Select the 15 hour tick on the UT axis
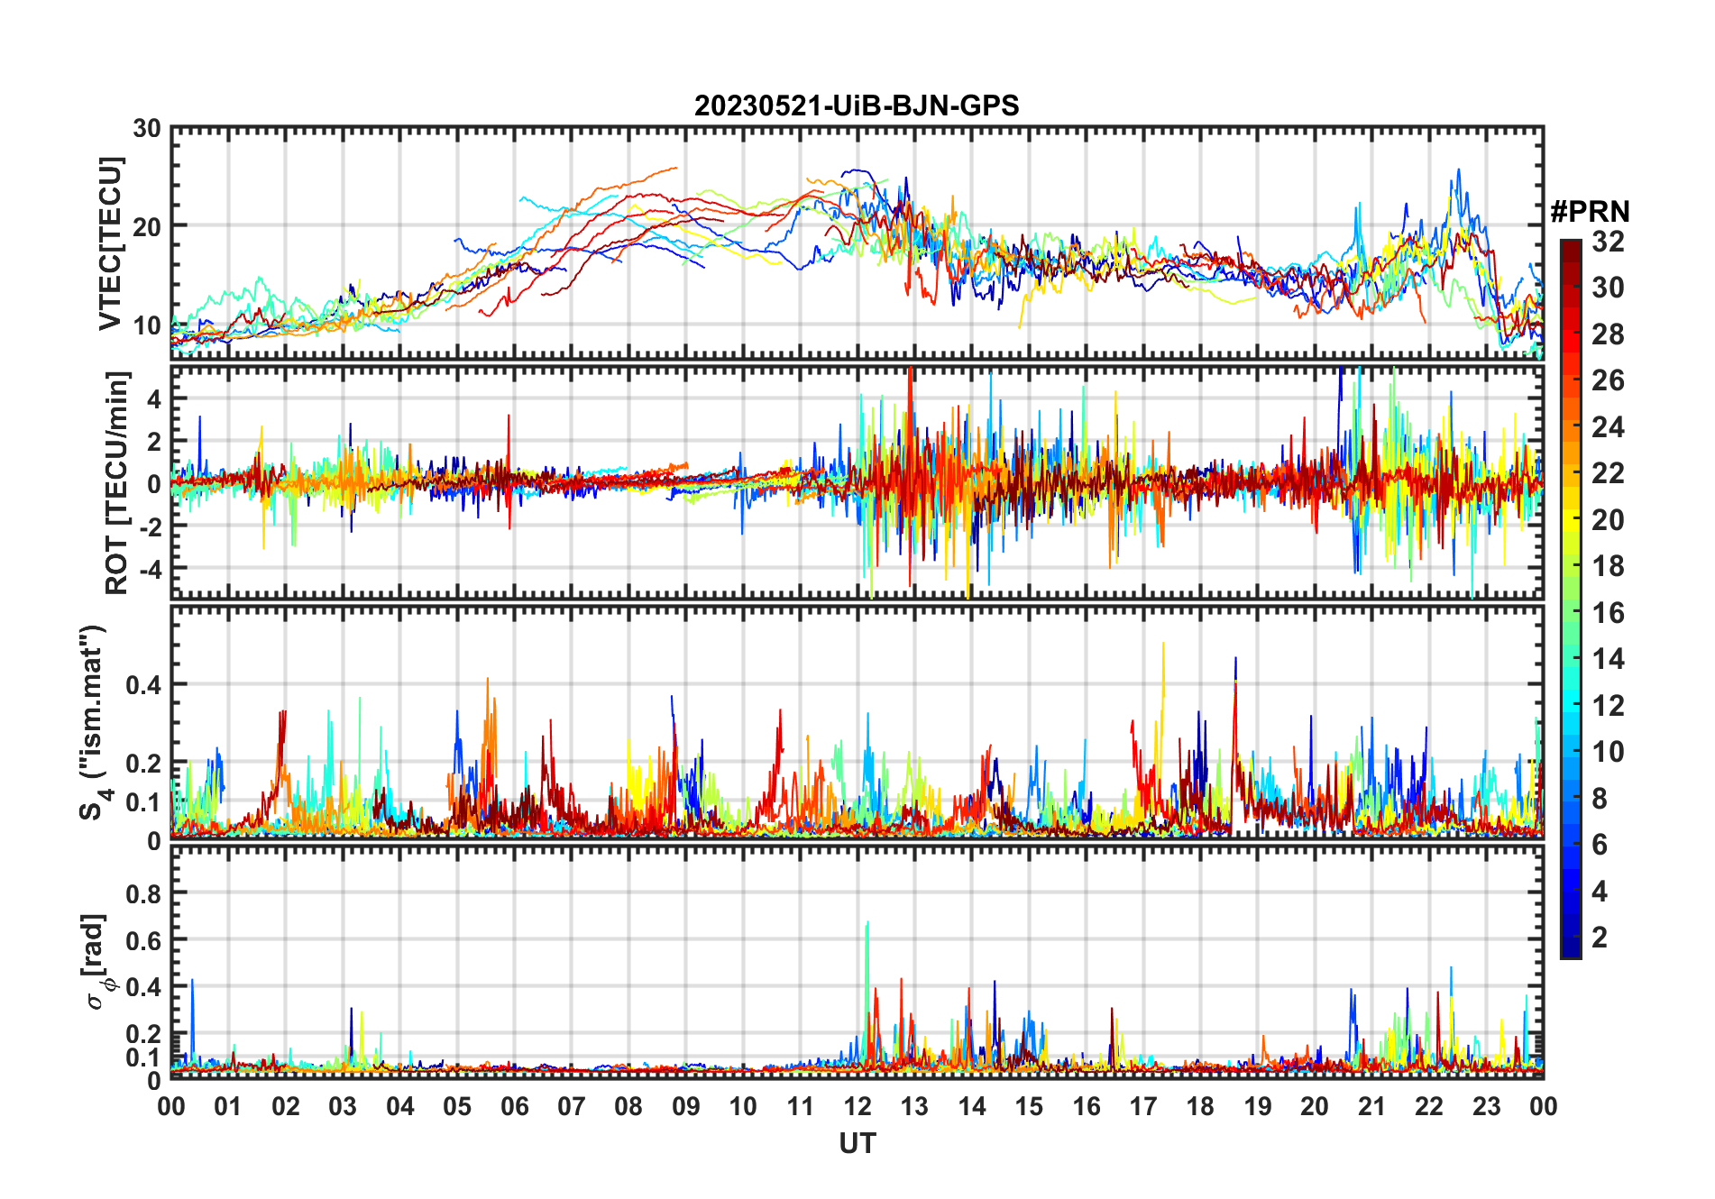Viewport: 1715px width, 1199px height. pyautogui.click(x=1029, y=1106)
